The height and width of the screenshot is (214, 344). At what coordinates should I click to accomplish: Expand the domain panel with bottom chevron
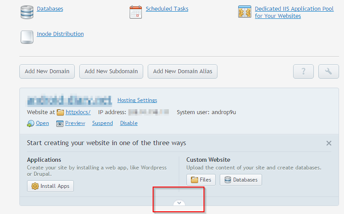pyautogui.click(x=179, y=203)
